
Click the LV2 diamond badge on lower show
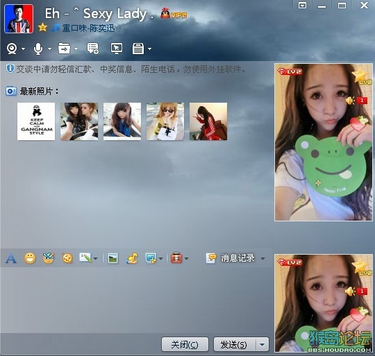click(290, 262)
